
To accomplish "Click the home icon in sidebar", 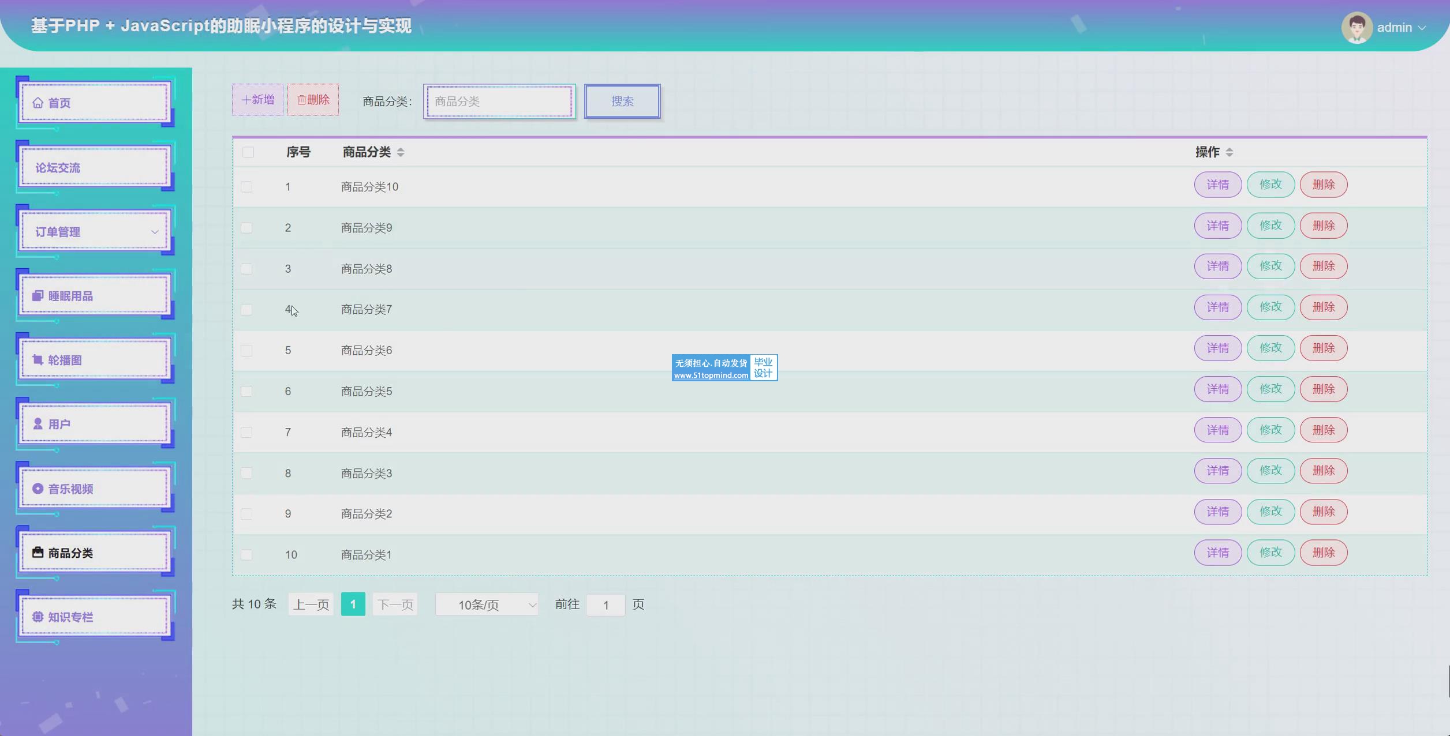I will point(38,103).
